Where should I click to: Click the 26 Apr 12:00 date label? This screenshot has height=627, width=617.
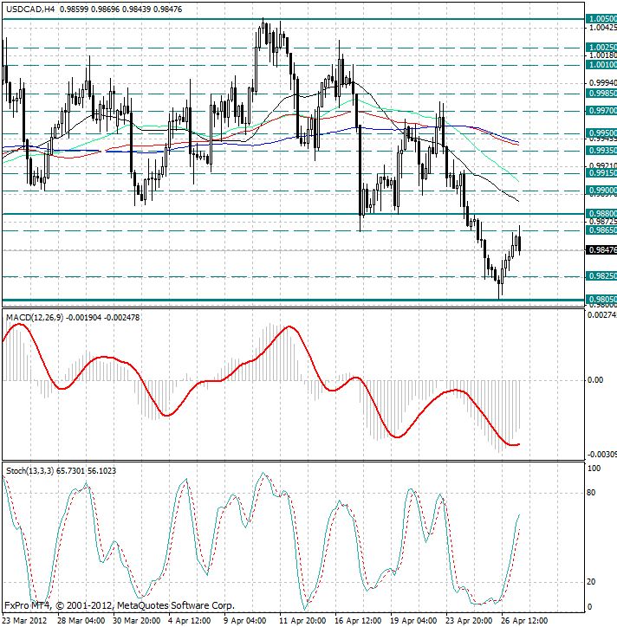pos(523,621)
